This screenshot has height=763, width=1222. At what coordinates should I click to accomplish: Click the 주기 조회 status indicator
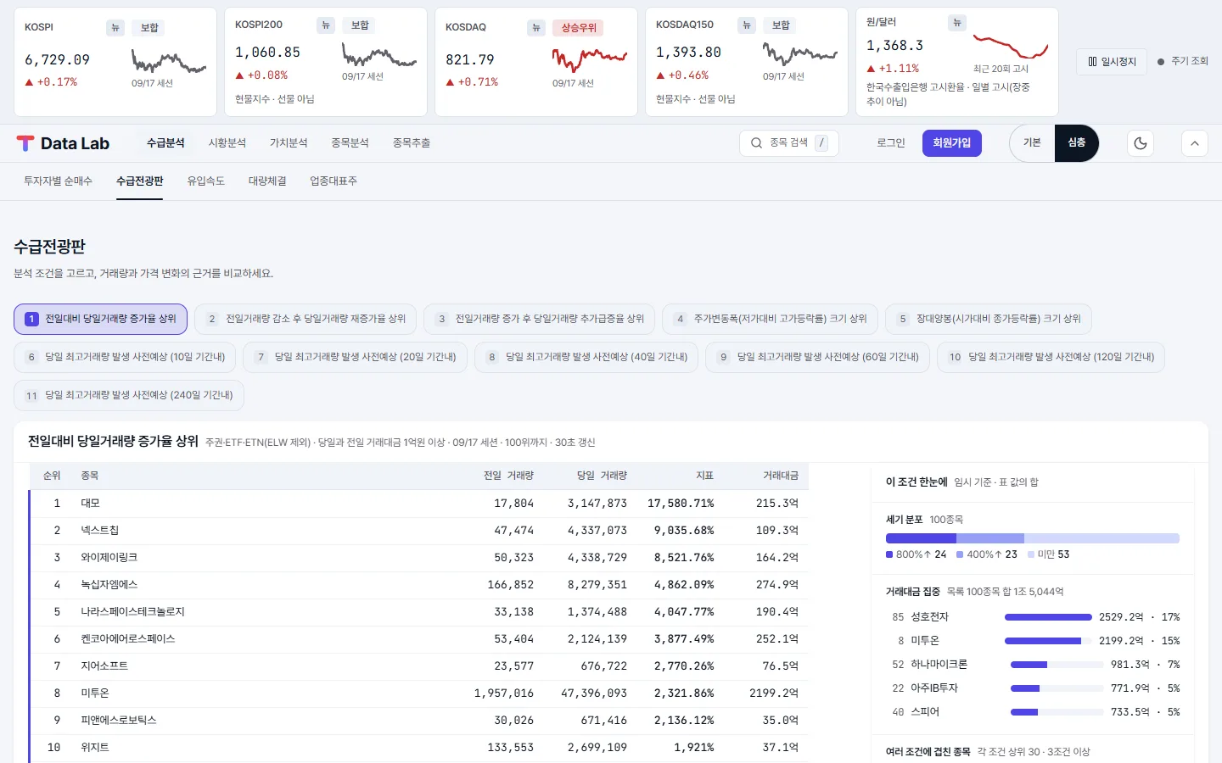coord(1183,61)
